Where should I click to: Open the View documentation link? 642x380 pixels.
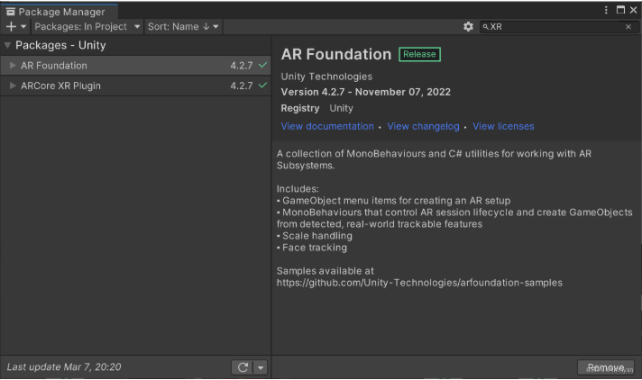pos(327,127)
